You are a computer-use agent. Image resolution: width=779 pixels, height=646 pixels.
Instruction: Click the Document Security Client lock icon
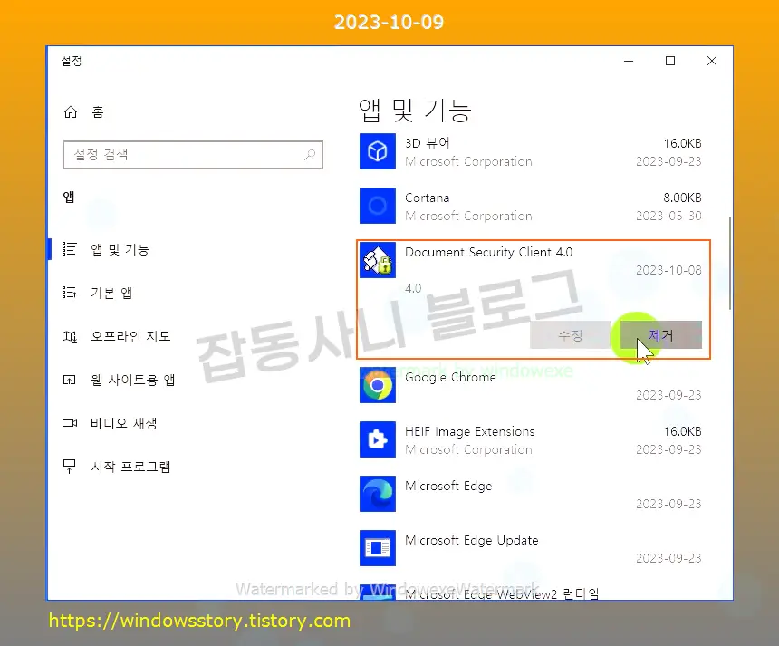378,260
